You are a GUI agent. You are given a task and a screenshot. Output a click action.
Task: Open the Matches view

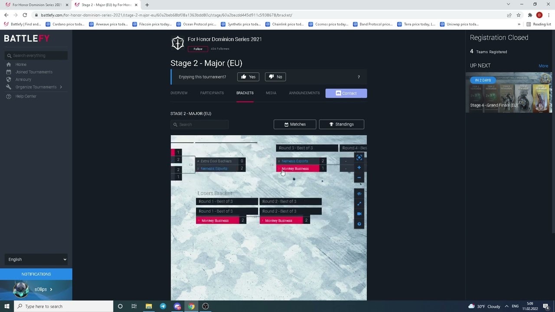(295, 124)
